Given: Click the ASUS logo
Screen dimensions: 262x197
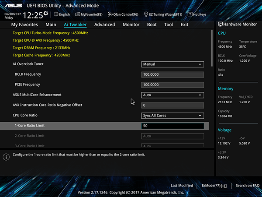Looking at the screenshot, I should (14, 6).
